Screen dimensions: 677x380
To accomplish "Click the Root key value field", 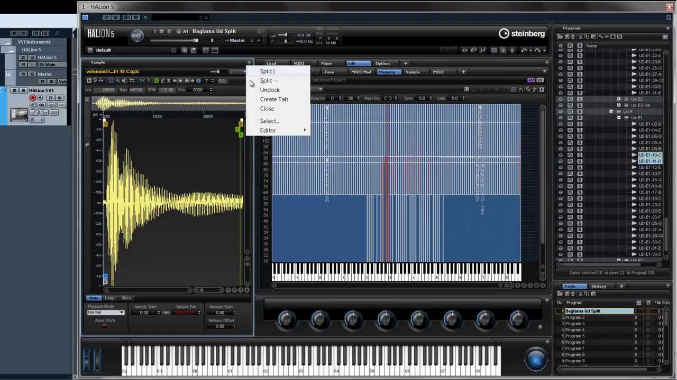I will pyautogui.click(x=390, y=98).
